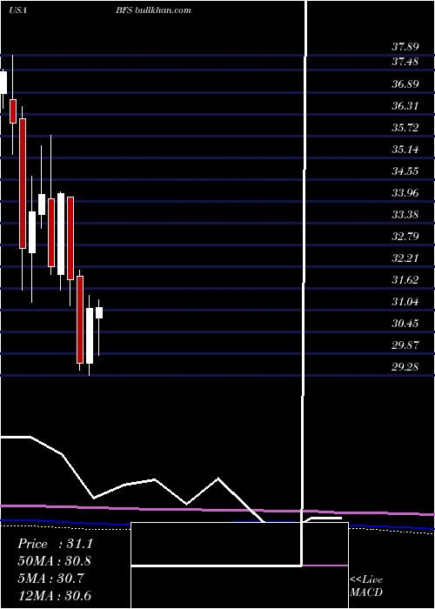This screenshot has width=435, height=609.
Task: Click the 29.87 price axis label
Action: point(405,345)
